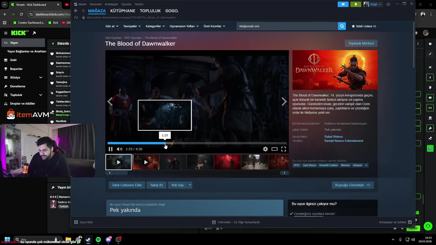Open the TOPLULUK tab
436x245 pixels.
tap(150, 11)
